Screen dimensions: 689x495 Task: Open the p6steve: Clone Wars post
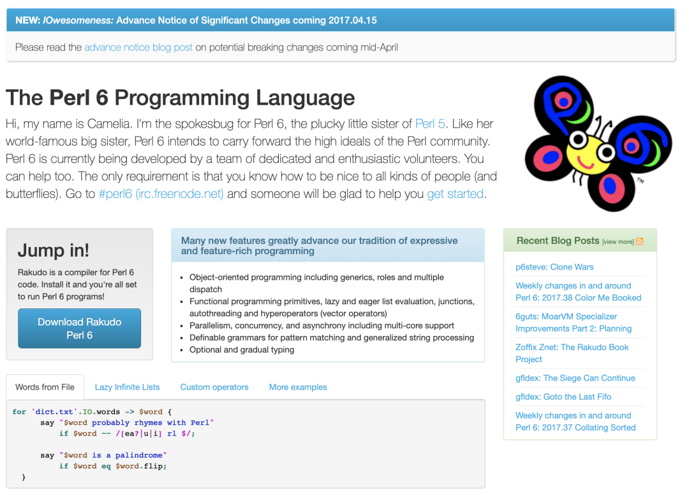point(554,267)
